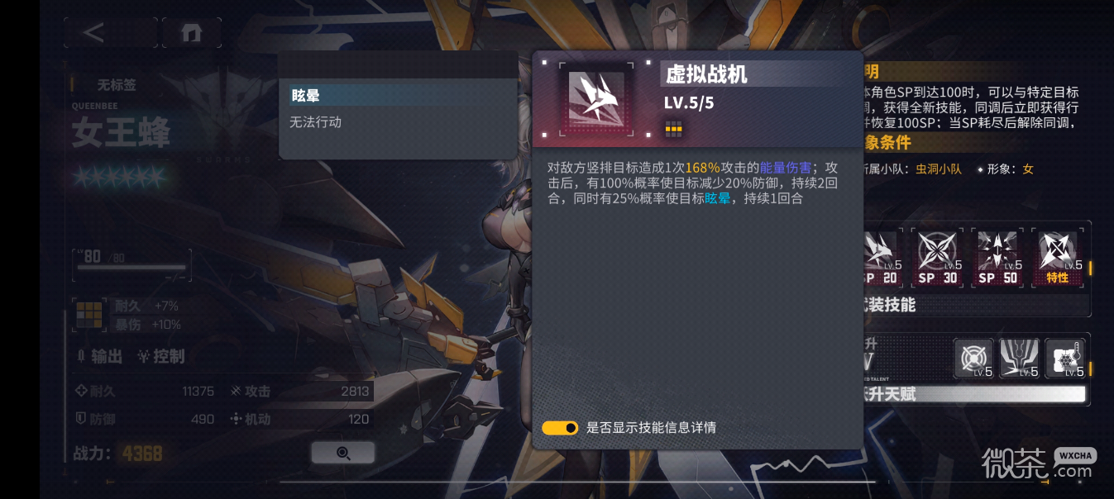The width and height of the screenshot is (1114, 499).
Task: Select the 眩晕 status entry
Action: 399,95
